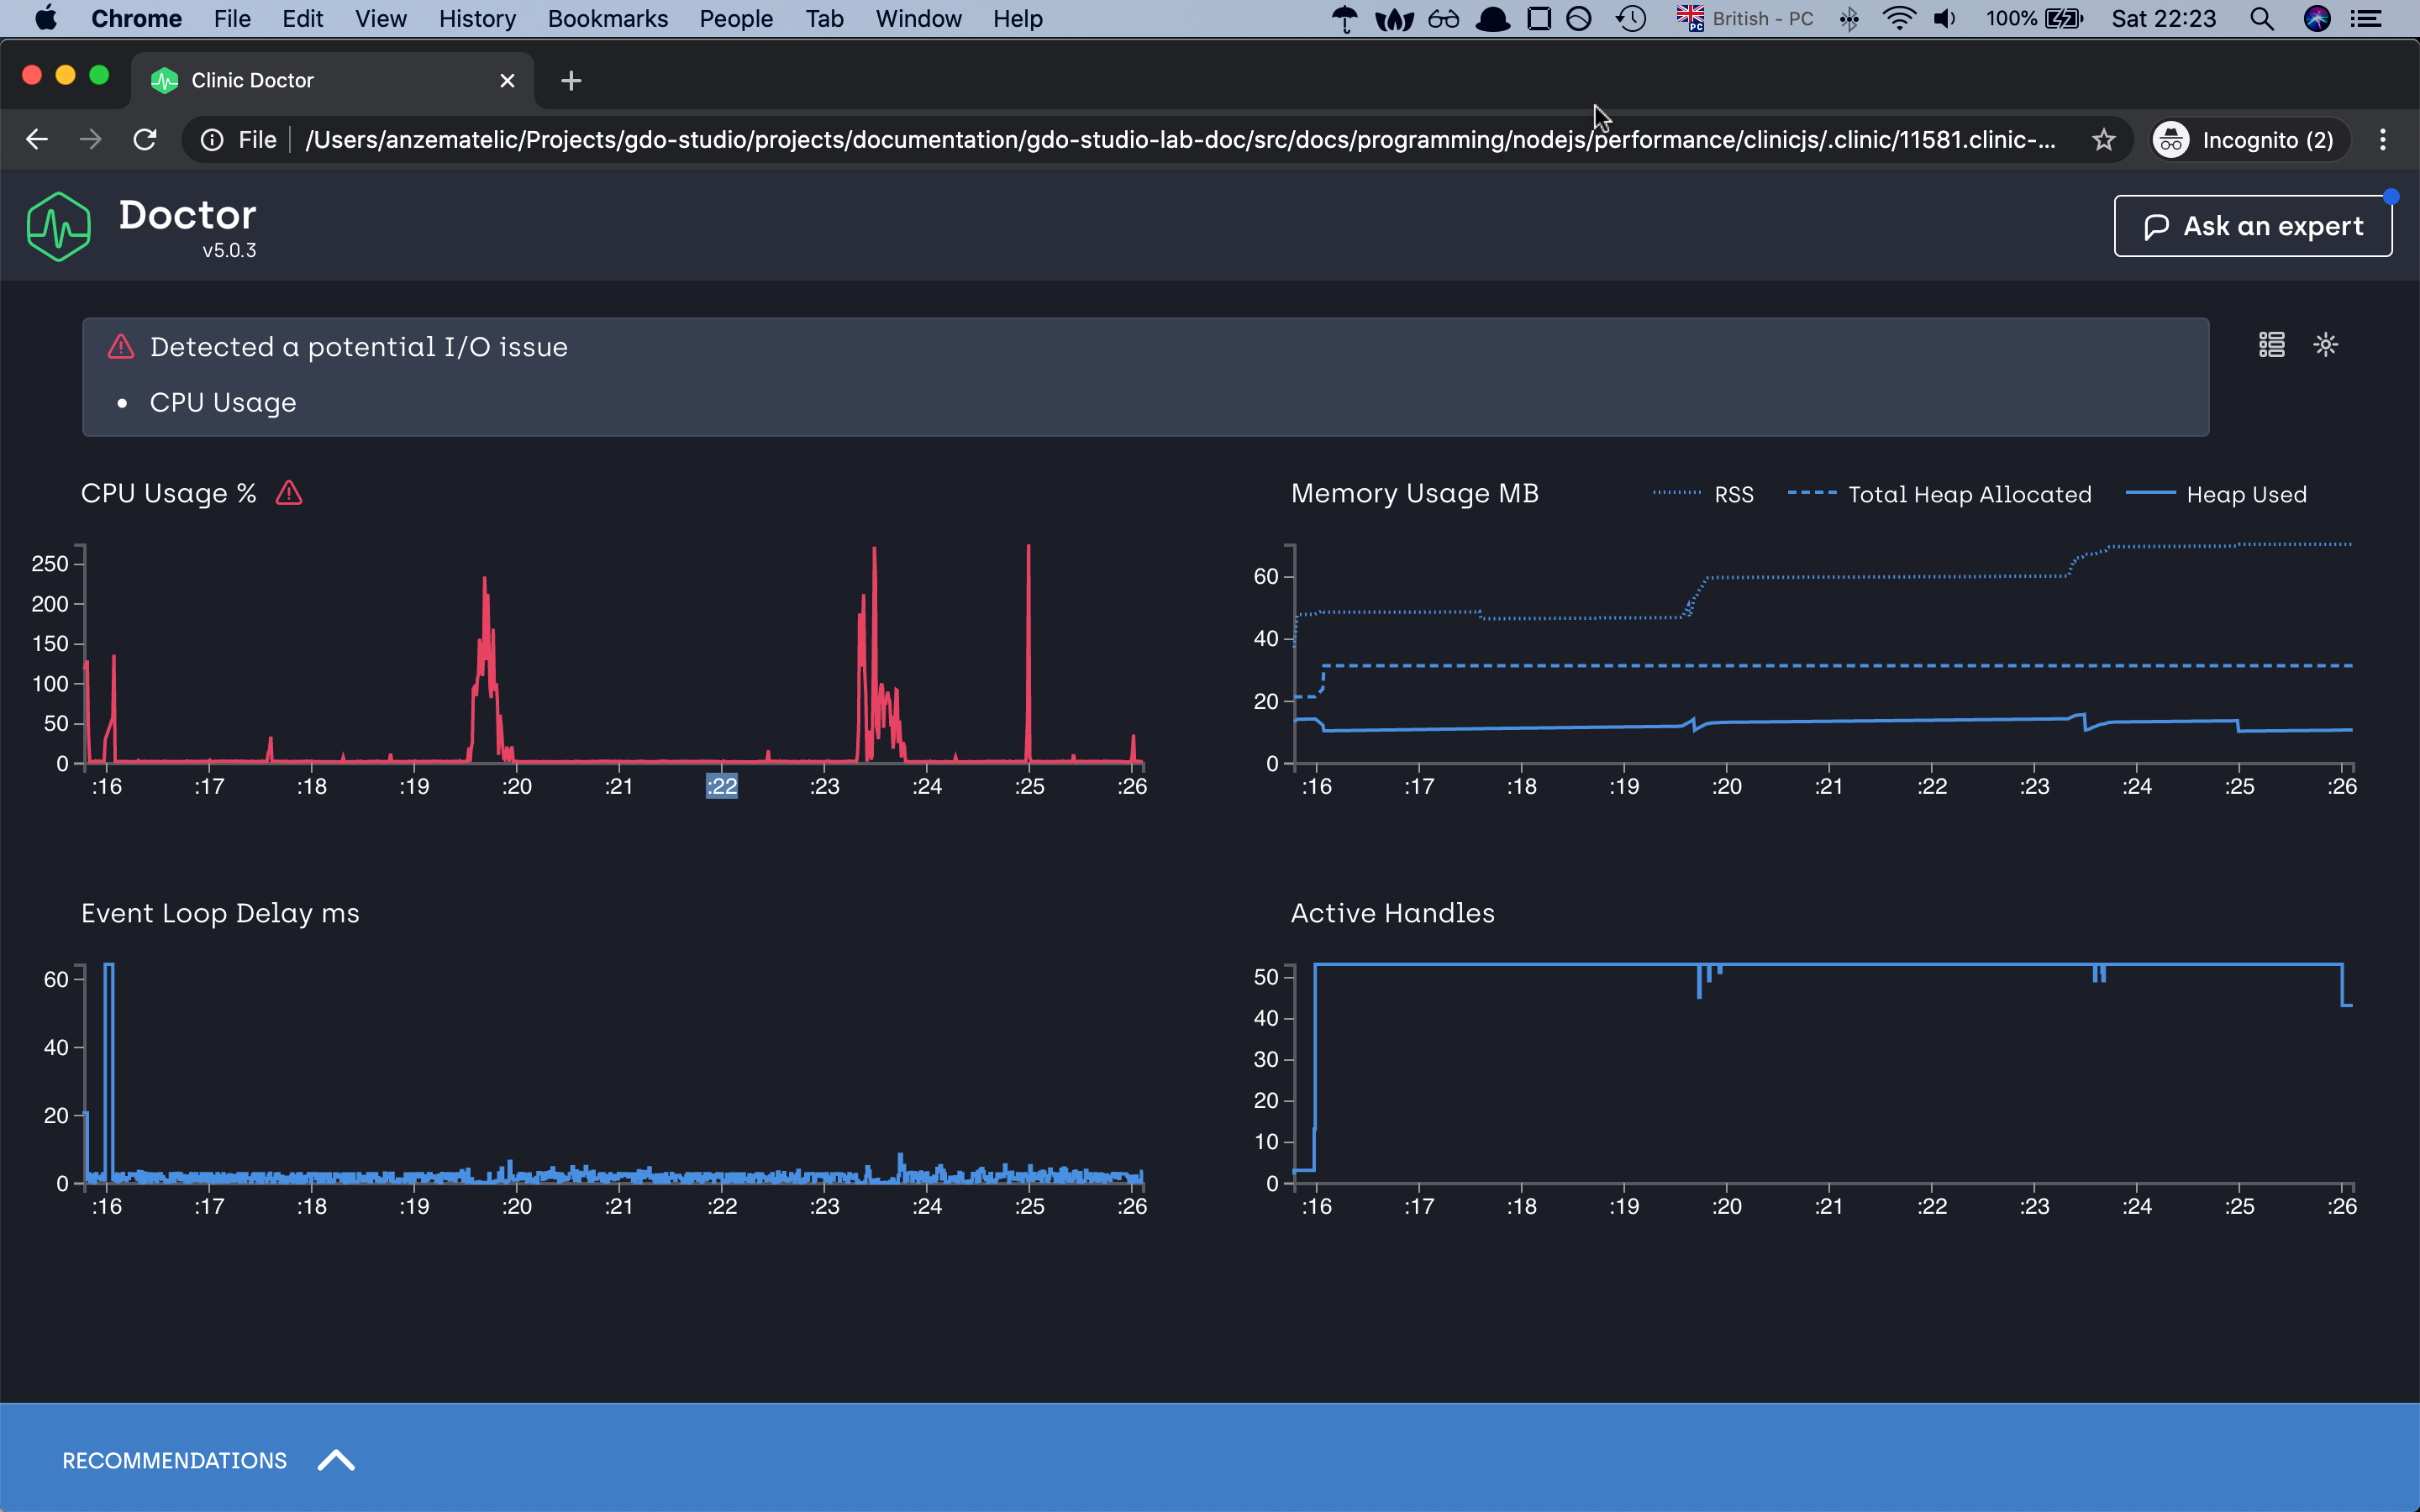Click the Clinic Doctor heartbeat logo
Viewport: 2420px width, 1512px height.
coord(59,227)
